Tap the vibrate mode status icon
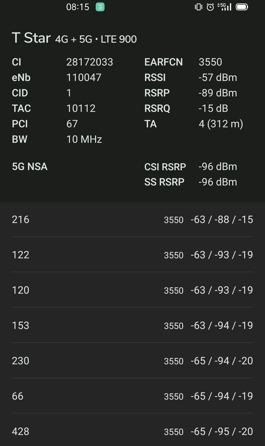 click(199, 7)
